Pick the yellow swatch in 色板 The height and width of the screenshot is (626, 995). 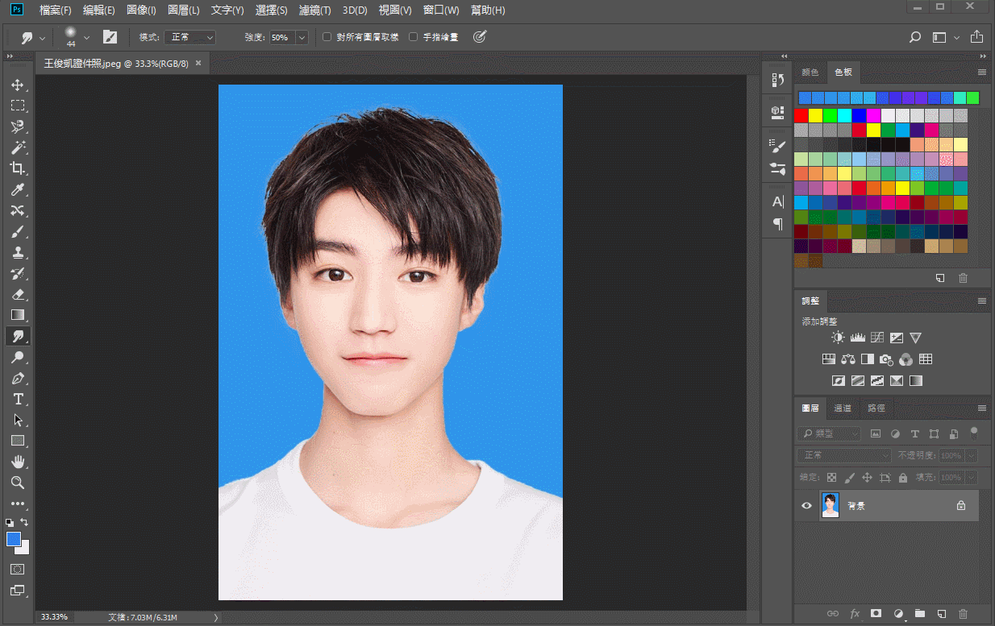coord(815,115)
